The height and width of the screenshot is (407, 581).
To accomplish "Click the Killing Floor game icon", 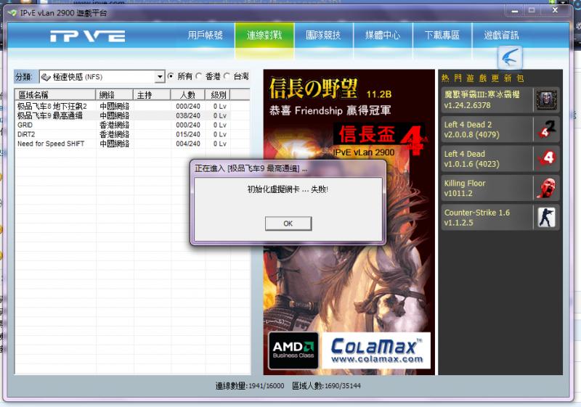I will point(547,188).
